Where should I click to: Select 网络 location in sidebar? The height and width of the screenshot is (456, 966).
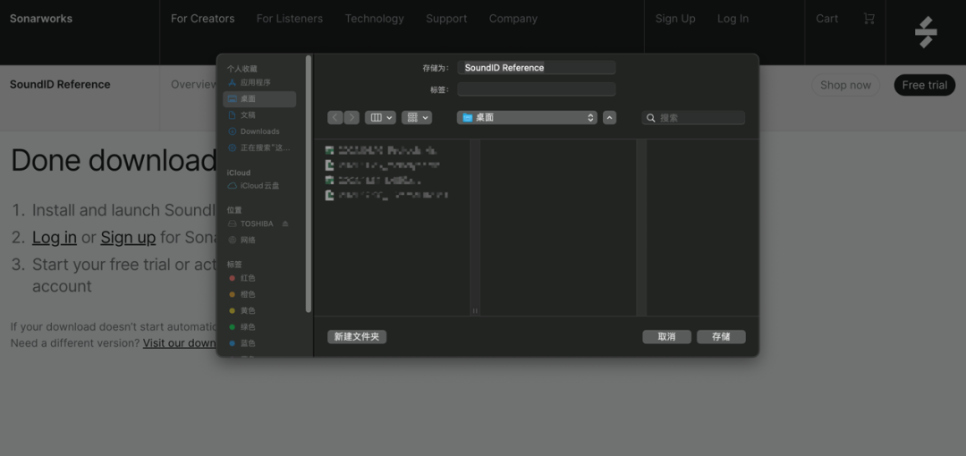pyautogui.click(x=248, y=240)
